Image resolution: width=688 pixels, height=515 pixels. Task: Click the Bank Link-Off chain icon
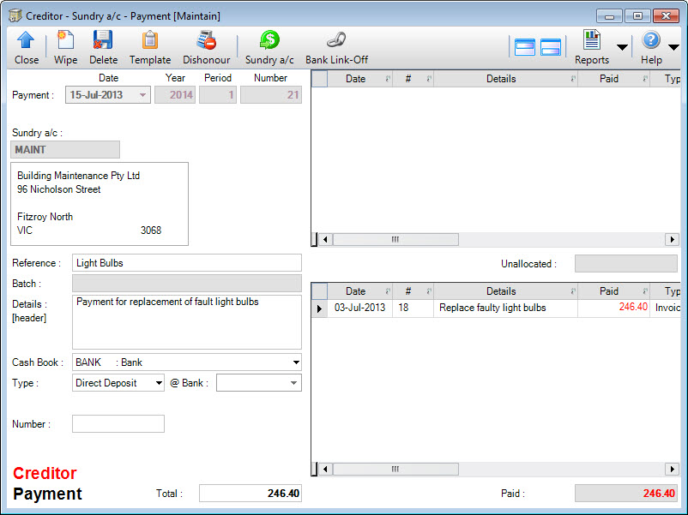tap(336, 41)
